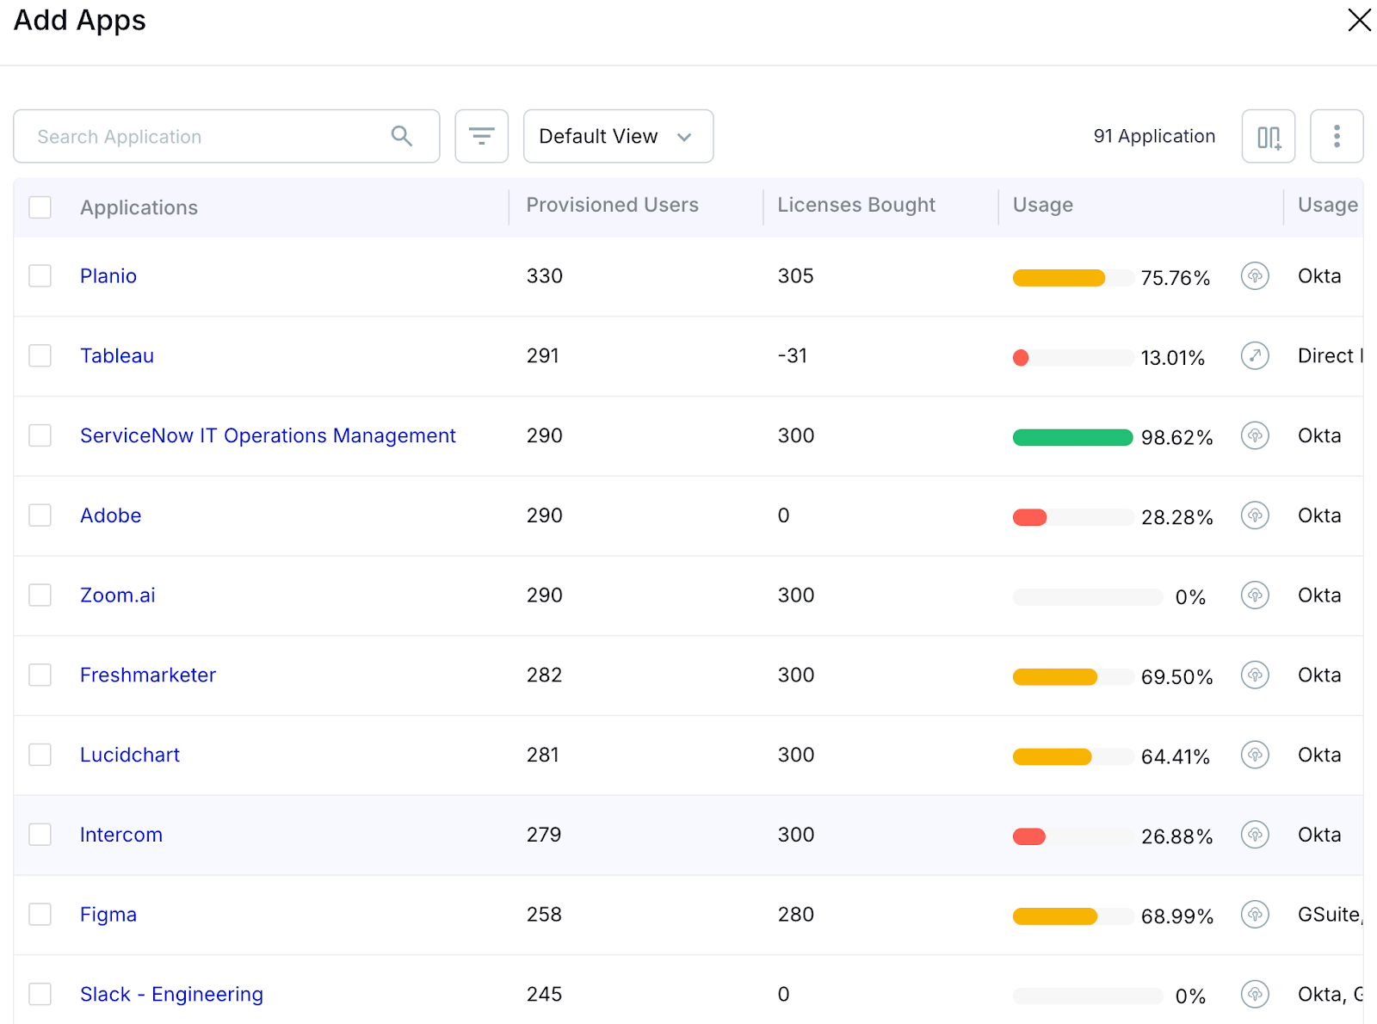Open the Tableau application link

tap(117, 355)
